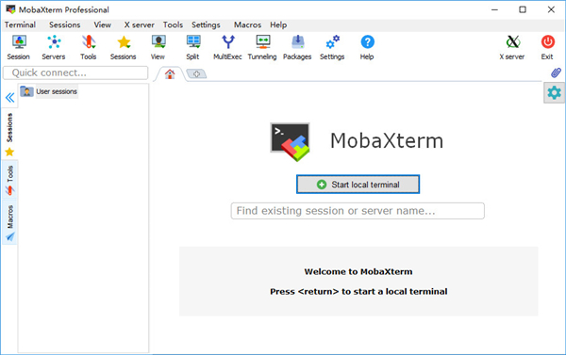Open the Terminal menu
This screenshot has height=355, width=566.
coord(20,24)
